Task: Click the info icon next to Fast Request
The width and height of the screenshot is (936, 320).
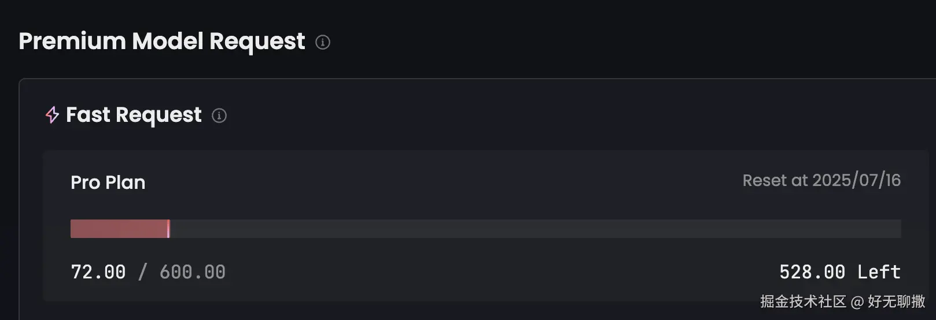Action: tap(219, 116)
